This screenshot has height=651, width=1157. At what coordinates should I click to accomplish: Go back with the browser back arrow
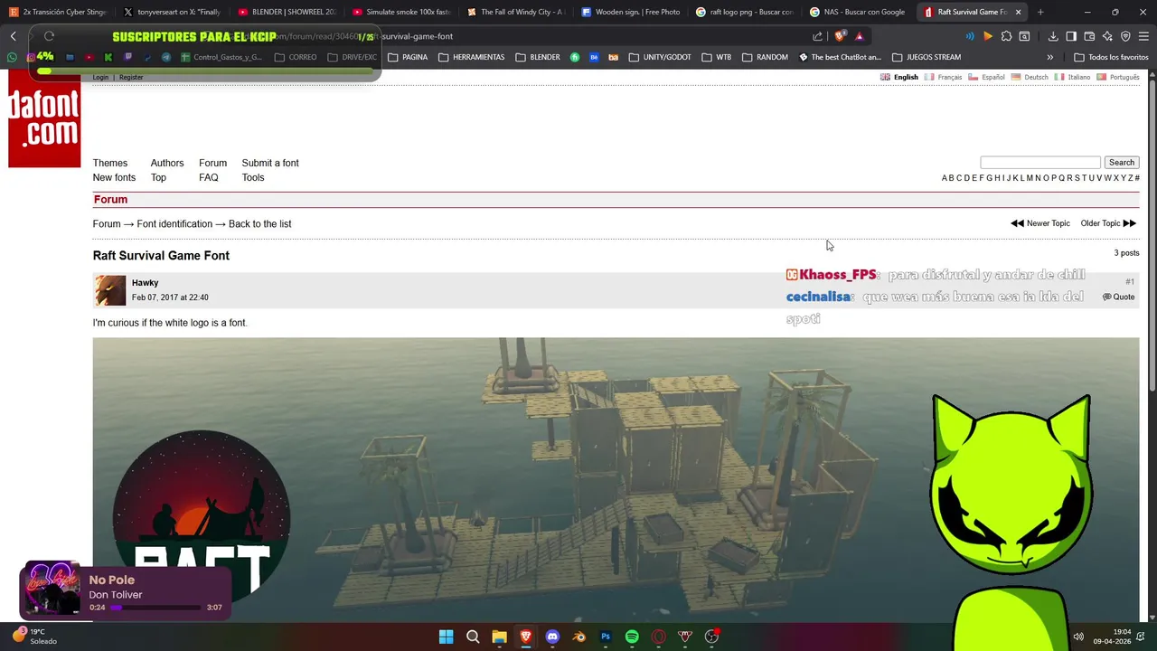13,36
